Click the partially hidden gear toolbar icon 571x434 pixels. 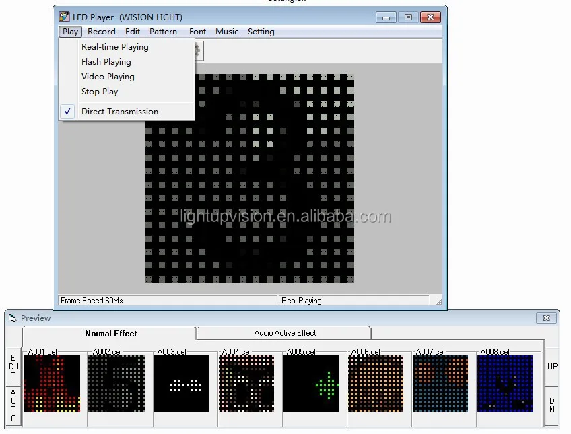click(x=197, y=49)
